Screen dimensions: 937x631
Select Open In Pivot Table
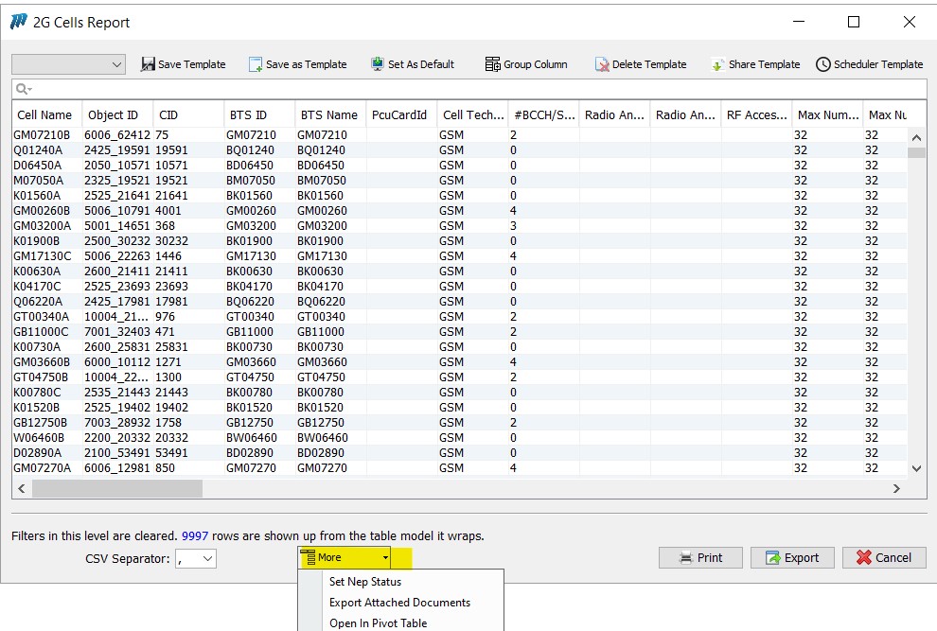(x=378, y=622)
